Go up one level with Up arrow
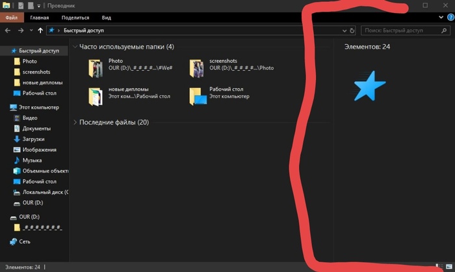This screenshot has height=272, width=455. coord(40,31)
